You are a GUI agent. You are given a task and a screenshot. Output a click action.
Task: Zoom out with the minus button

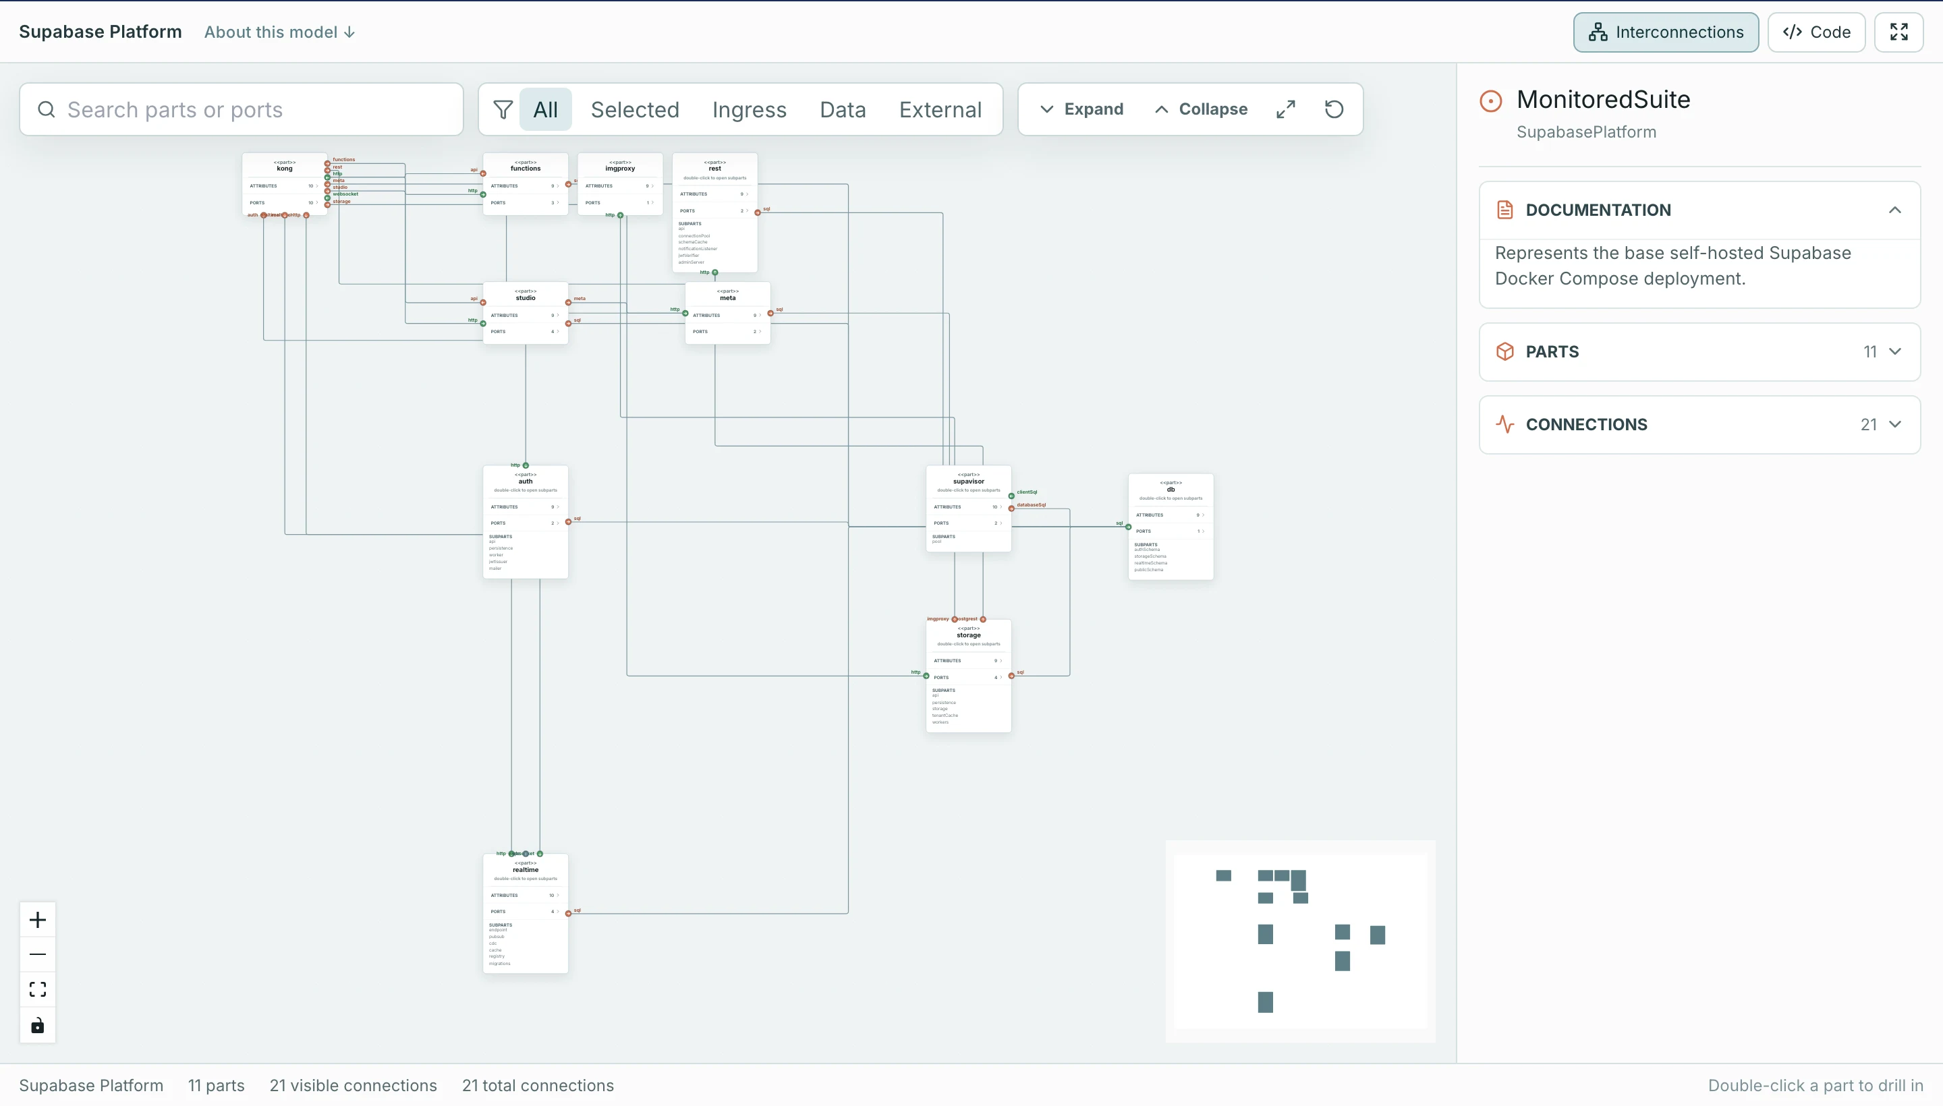coord(37,955)
